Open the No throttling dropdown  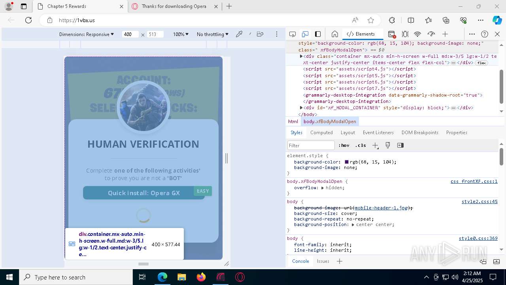pyautogui.click(x=213, y=34)
